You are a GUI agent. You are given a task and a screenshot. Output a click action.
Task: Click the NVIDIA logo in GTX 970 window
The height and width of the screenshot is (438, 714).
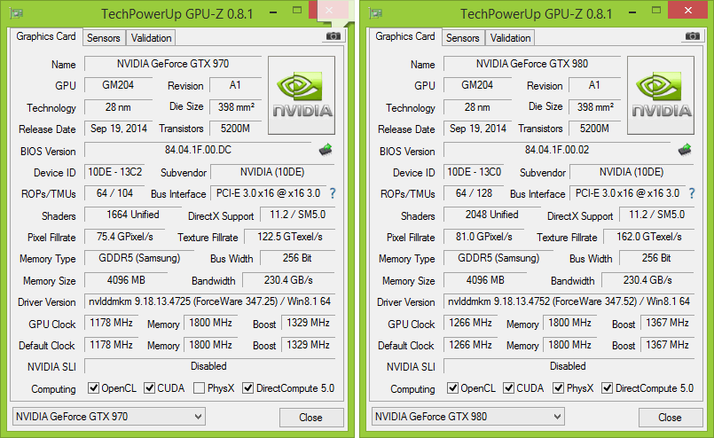coord(302,95)
